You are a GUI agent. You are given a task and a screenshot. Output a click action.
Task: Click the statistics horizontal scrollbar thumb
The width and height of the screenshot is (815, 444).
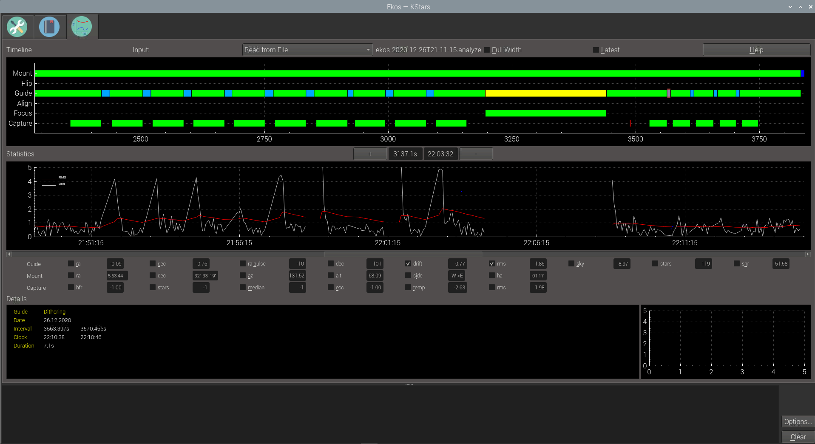403,254
